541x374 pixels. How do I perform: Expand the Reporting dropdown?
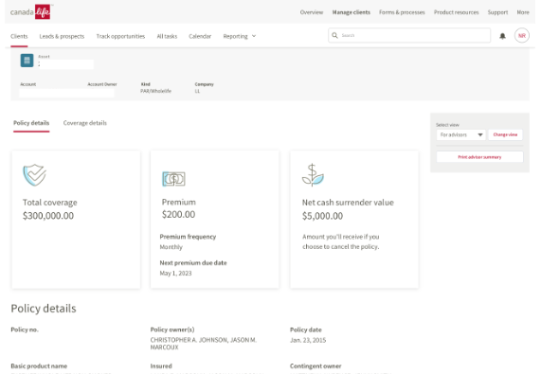(x=240, y=36)
